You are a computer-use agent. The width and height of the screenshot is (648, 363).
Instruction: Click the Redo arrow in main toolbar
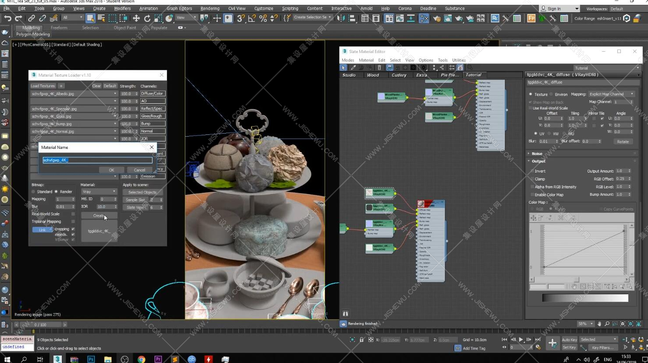tap(18, 18)
